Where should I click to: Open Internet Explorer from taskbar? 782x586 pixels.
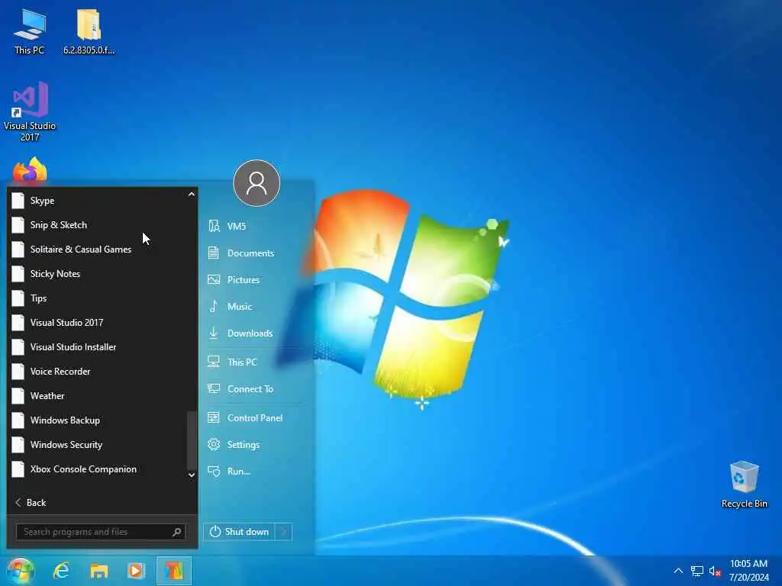click(61, 571)
